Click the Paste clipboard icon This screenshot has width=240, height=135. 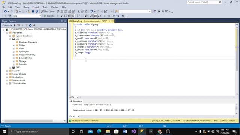(86, 12)
